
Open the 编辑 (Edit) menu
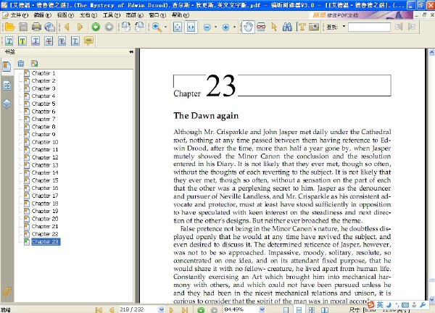pyautogui.click(x=43, y=15)
